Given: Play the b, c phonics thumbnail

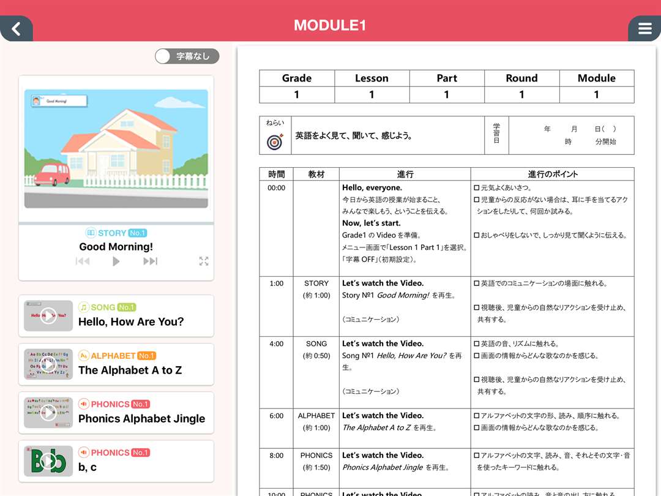Looking at the screenshot, I should tap(48, 461).
